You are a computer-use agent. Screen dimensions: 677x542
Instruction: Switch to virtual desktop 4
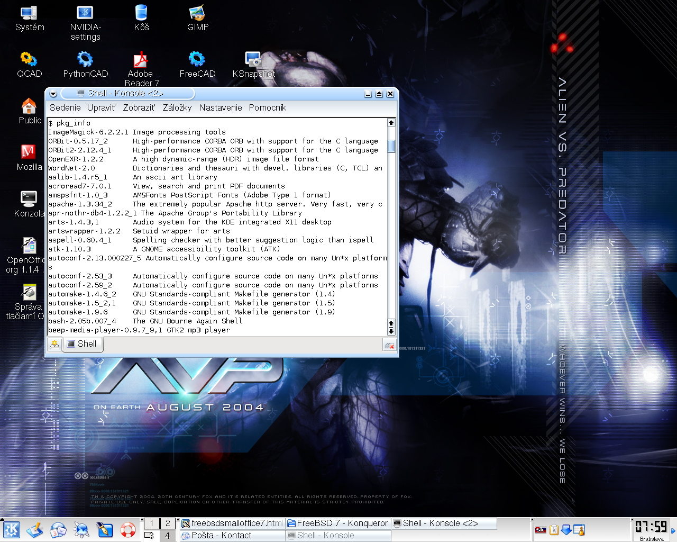tap(168, 535)
